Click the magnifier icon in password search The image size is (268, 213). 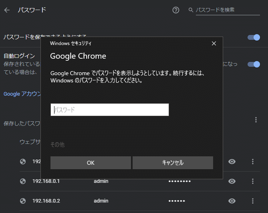click(191, 10)
